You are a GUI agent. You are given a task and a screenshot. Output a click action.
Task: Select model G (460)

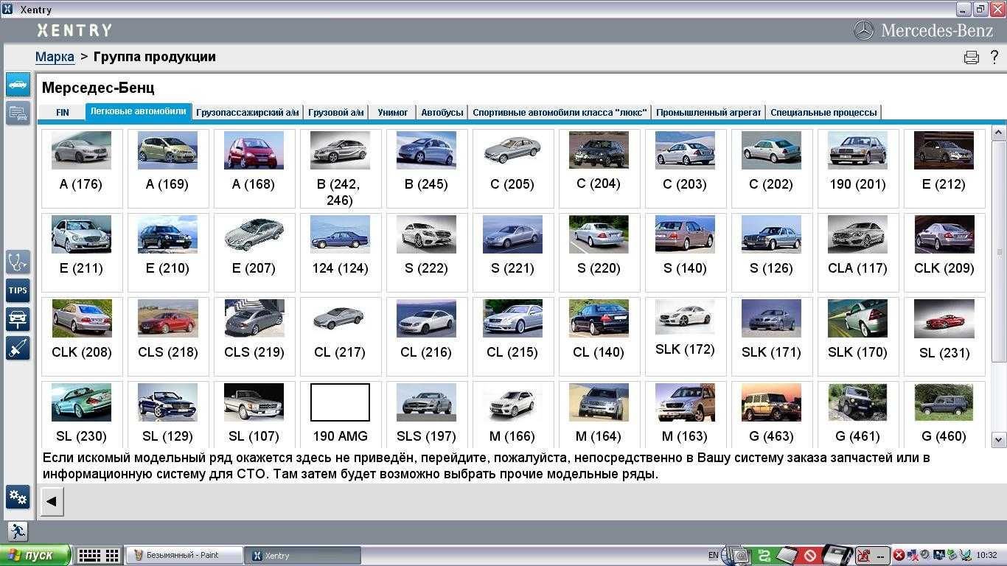pyautogui.click(x=944, y=414)
